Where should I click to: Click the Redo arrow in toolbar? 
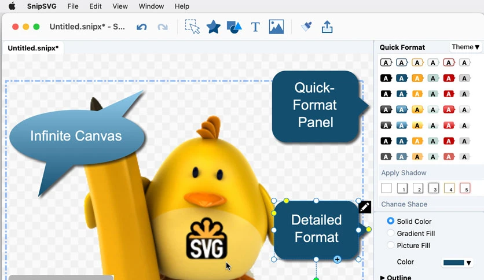tap(163, 27)
